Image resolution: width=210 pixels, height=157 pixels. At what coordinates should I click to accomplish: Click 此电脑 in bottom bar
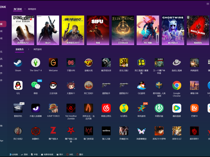click(x=13, y=155)
